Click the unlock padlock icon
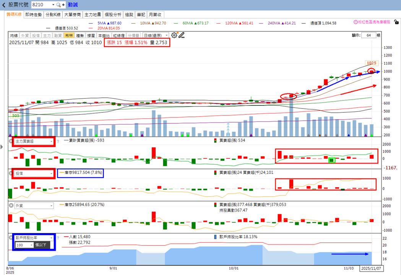The height and width of the screenshot is (275, 401). [x=396, y=22]
